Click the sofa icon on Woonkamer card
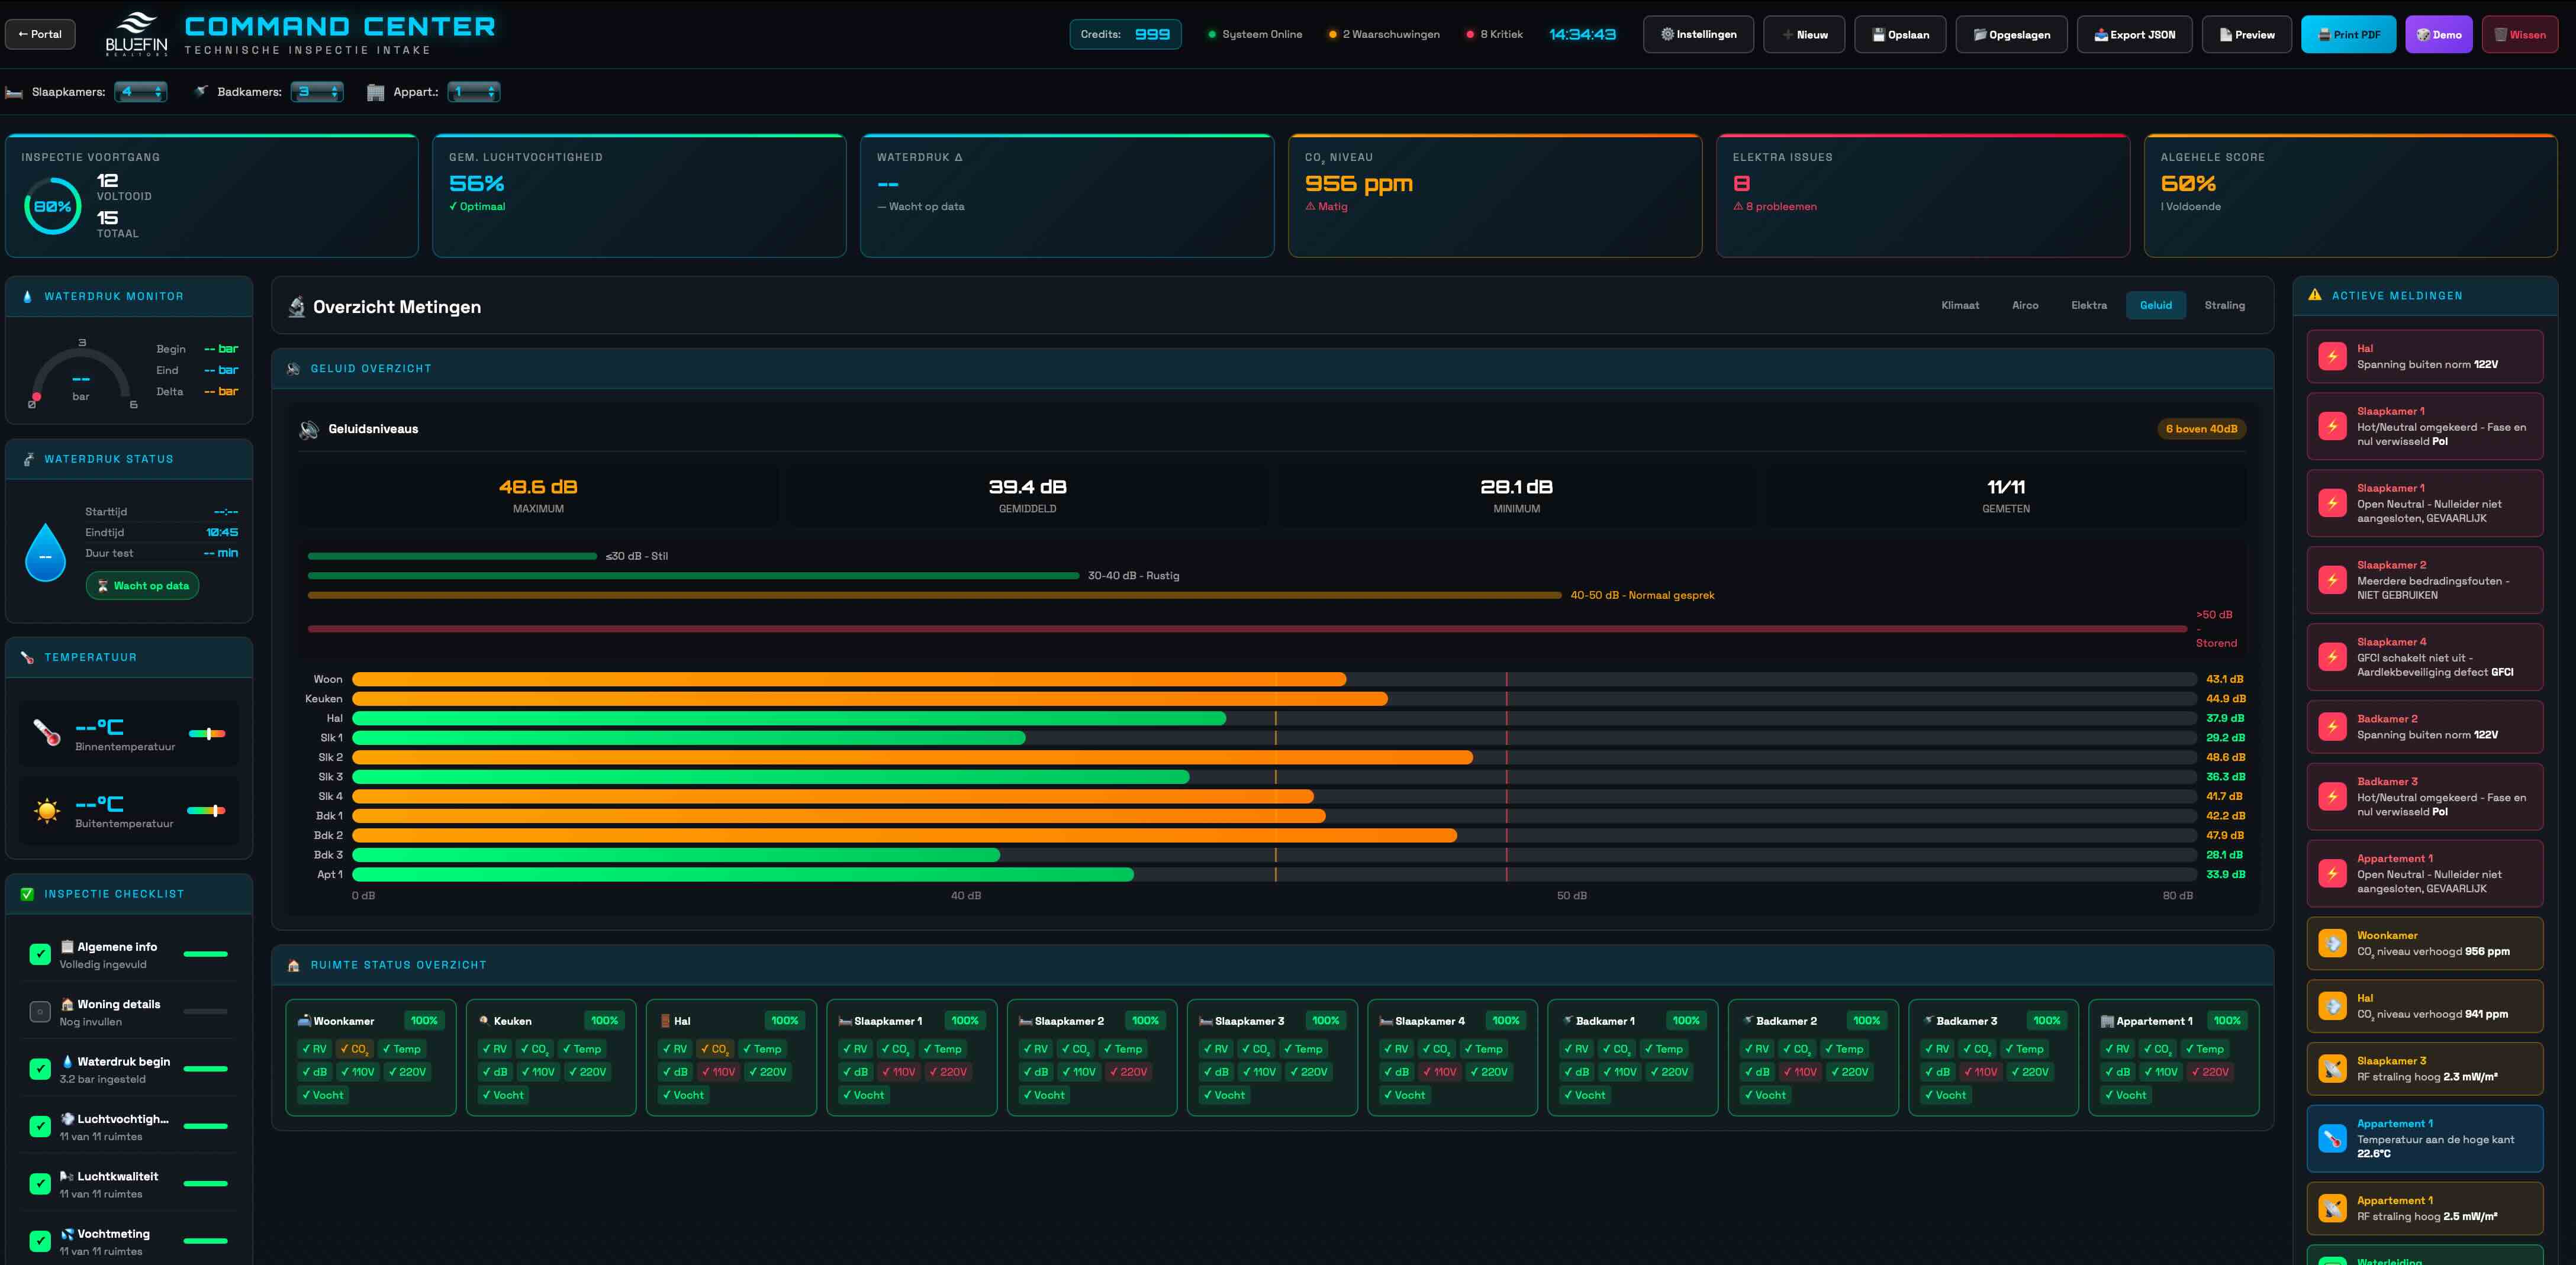The height and width of the screenshot is (1265, 2576). (304, 1021)
